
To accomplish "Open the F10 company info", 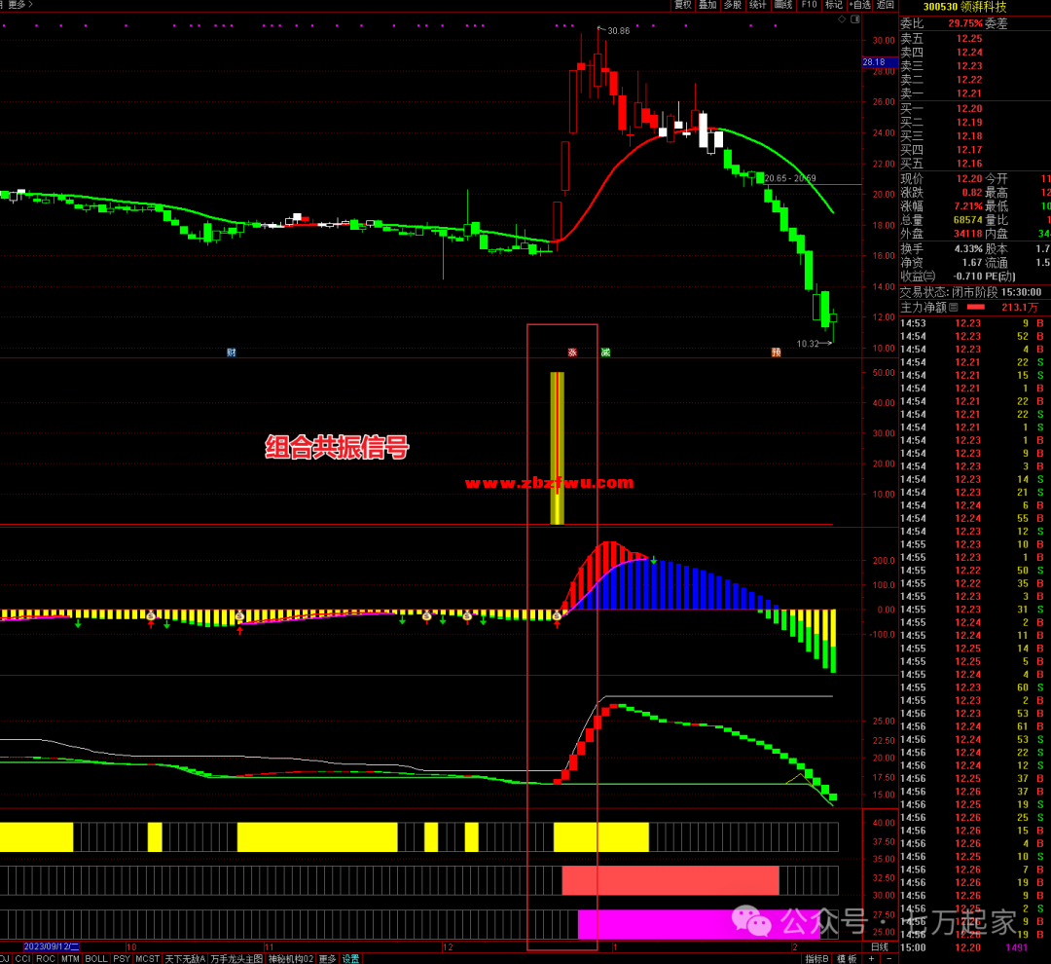I will point(809,5).
